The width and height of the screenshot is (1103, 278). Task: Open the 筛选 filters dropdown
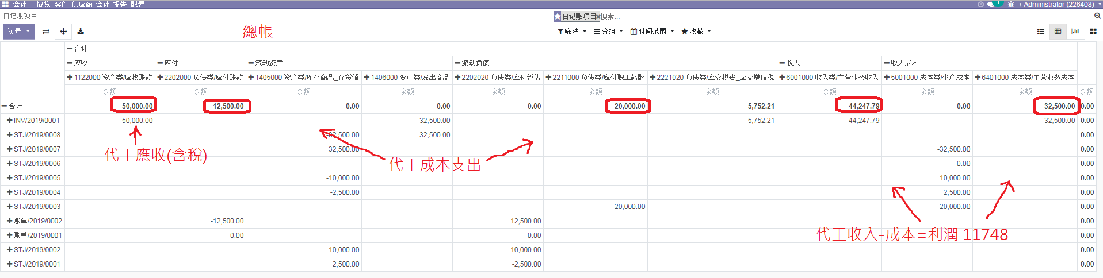tap(572, 32)
